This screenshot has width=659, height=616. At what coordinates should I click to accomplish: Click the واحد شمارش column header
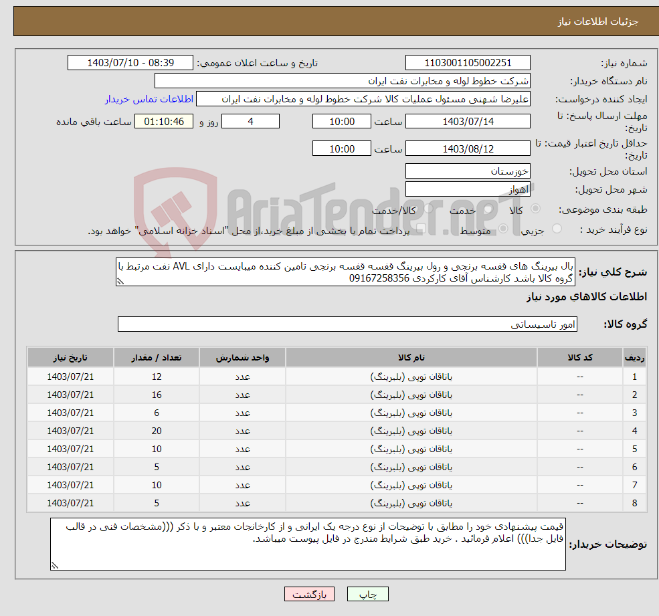click(242, 358)
